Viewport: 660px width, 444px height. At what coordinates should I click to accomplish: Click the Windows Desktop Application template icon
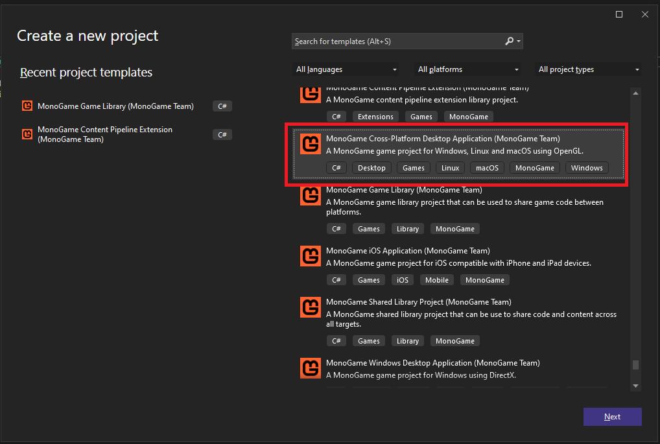click(310, 368)
